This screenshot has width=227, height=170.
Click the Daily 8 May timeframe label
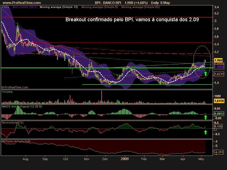click(160, 3)
